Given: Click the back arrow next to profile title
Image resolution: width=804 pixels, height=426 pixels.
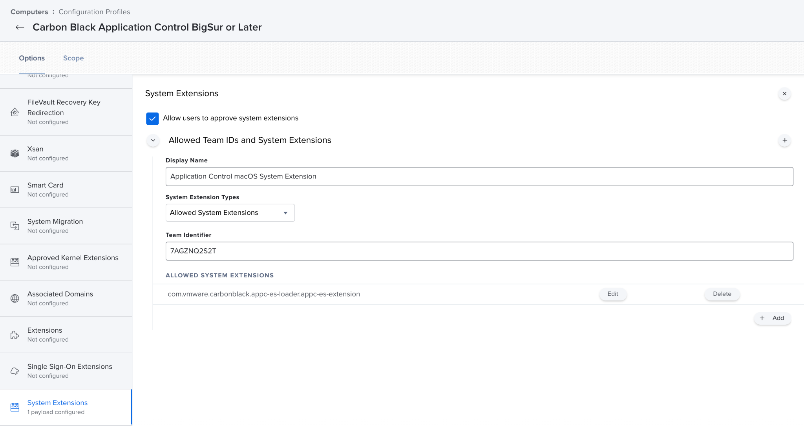Looking at the screenshot, I should coord(20,27).
